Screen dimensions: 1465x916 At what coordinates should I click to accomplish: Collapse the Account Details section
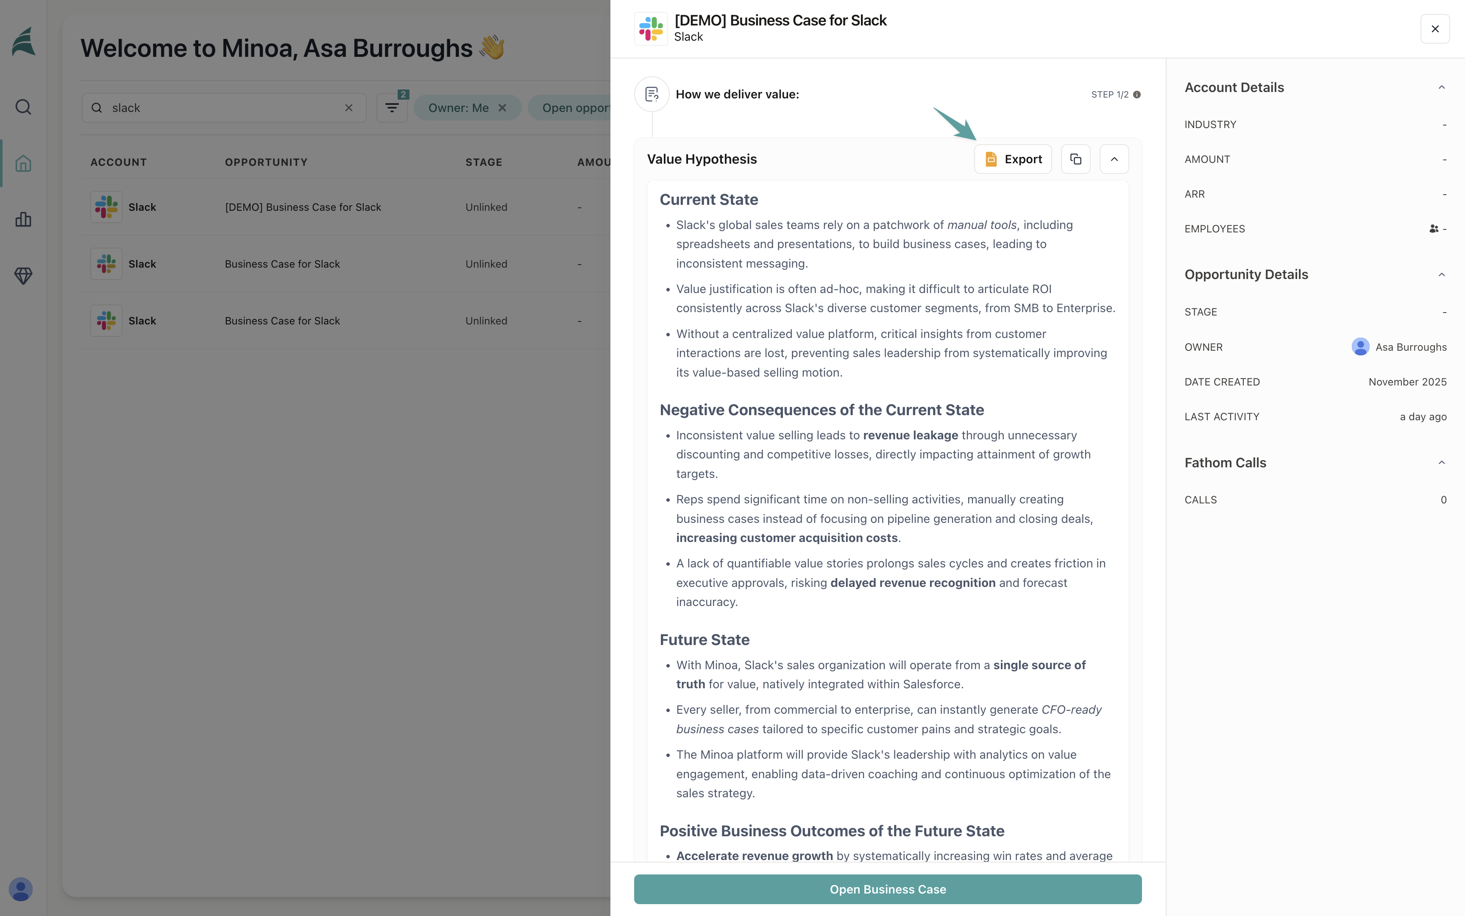(1441, 87)
